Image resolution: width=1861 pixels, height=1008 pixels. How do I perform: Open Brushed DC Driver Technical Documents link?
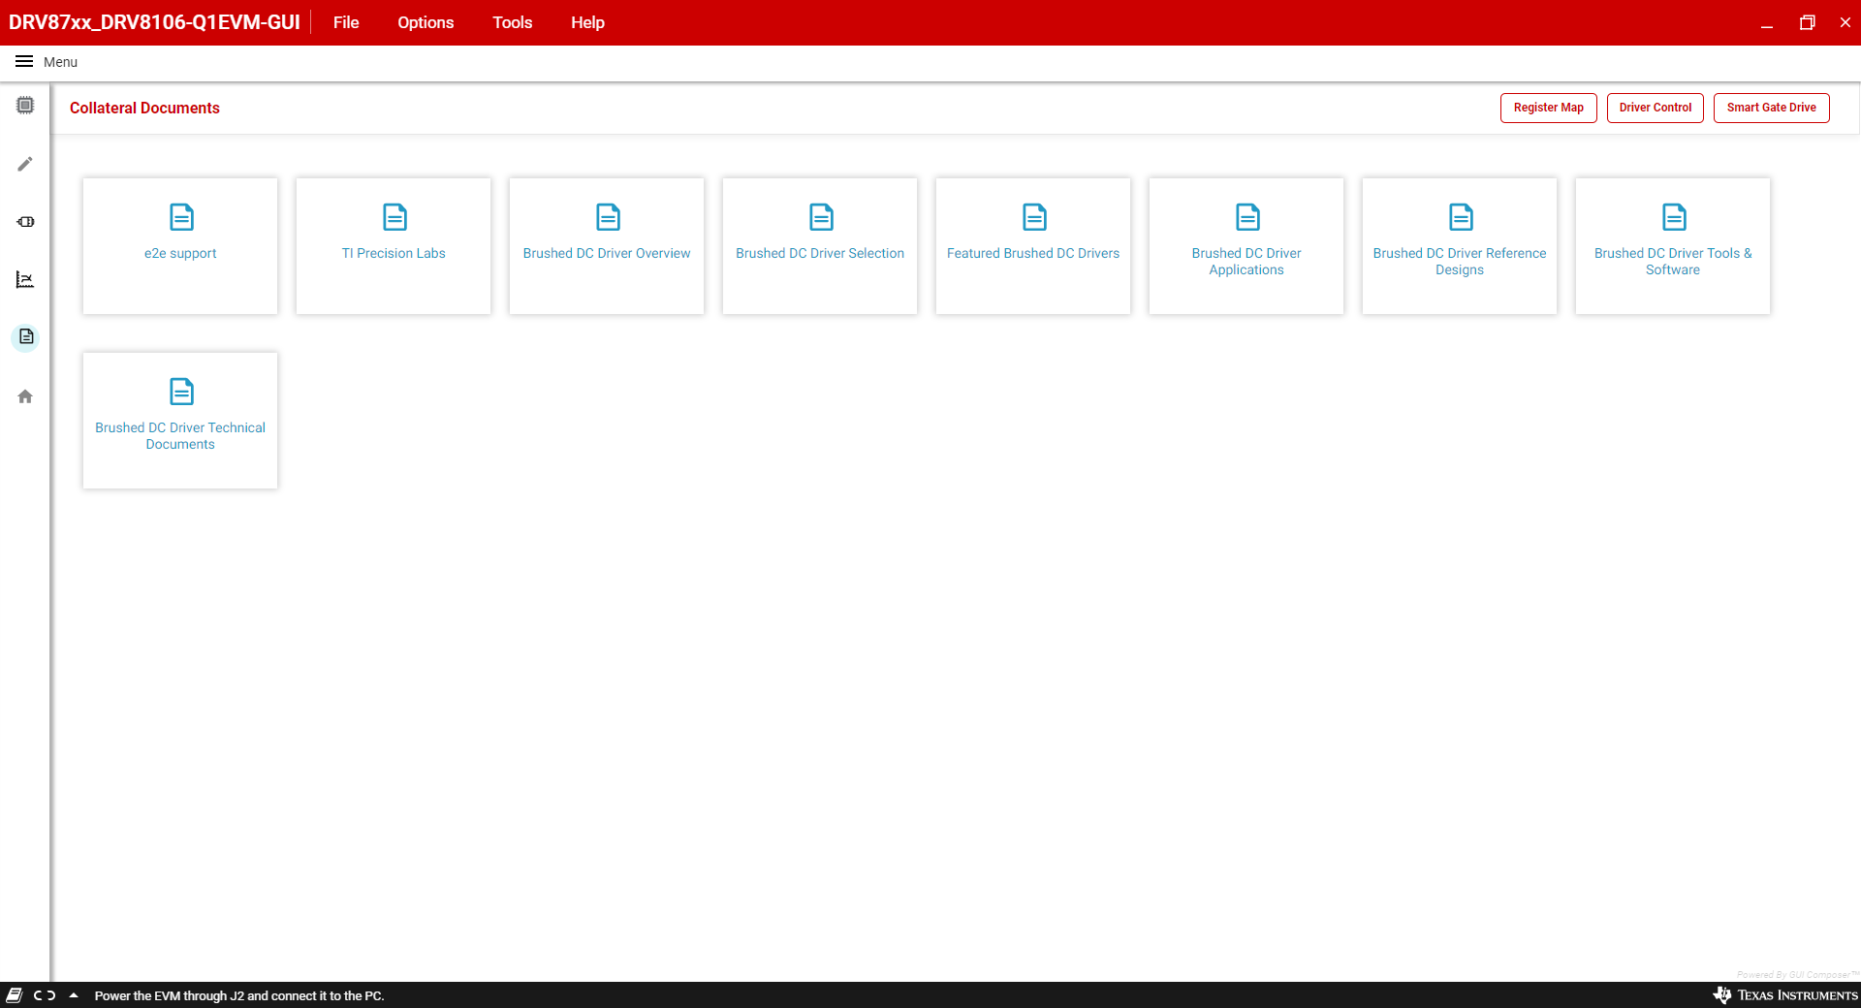180,436
